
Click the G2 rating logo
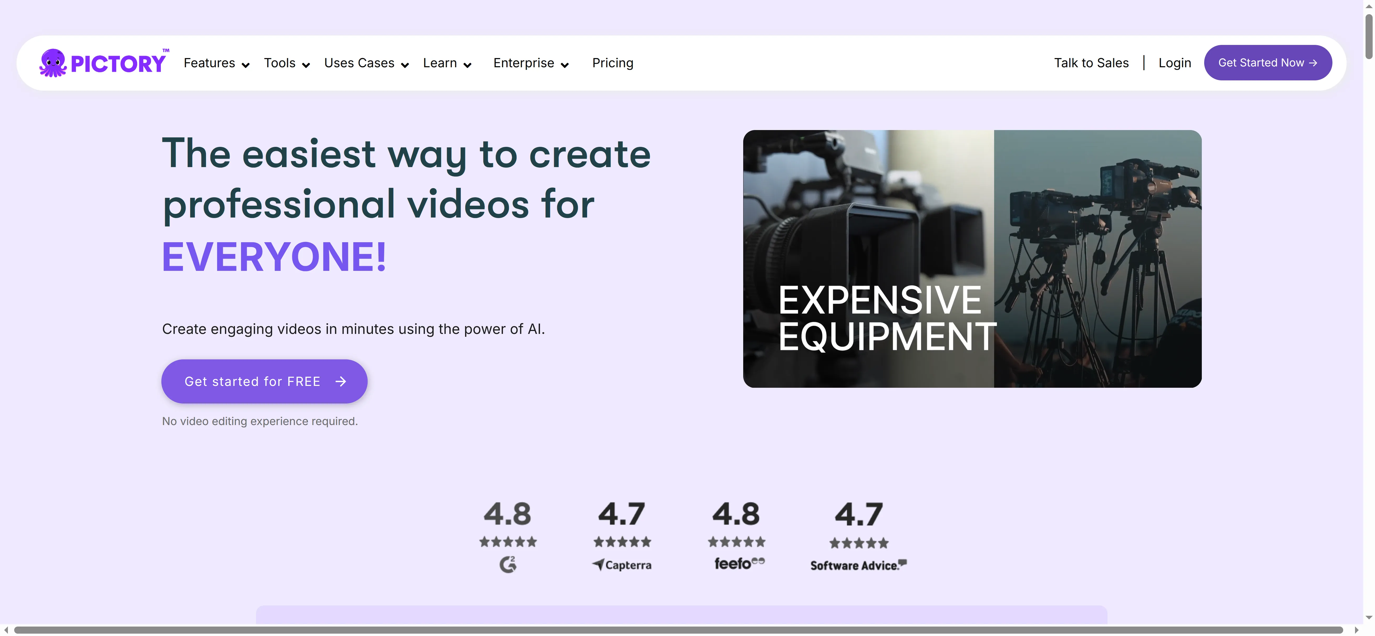(508, 564)
